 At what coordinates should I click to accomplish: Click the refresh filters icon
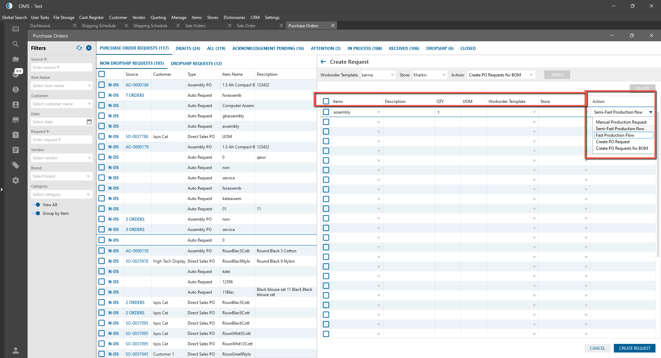(79, 48)
